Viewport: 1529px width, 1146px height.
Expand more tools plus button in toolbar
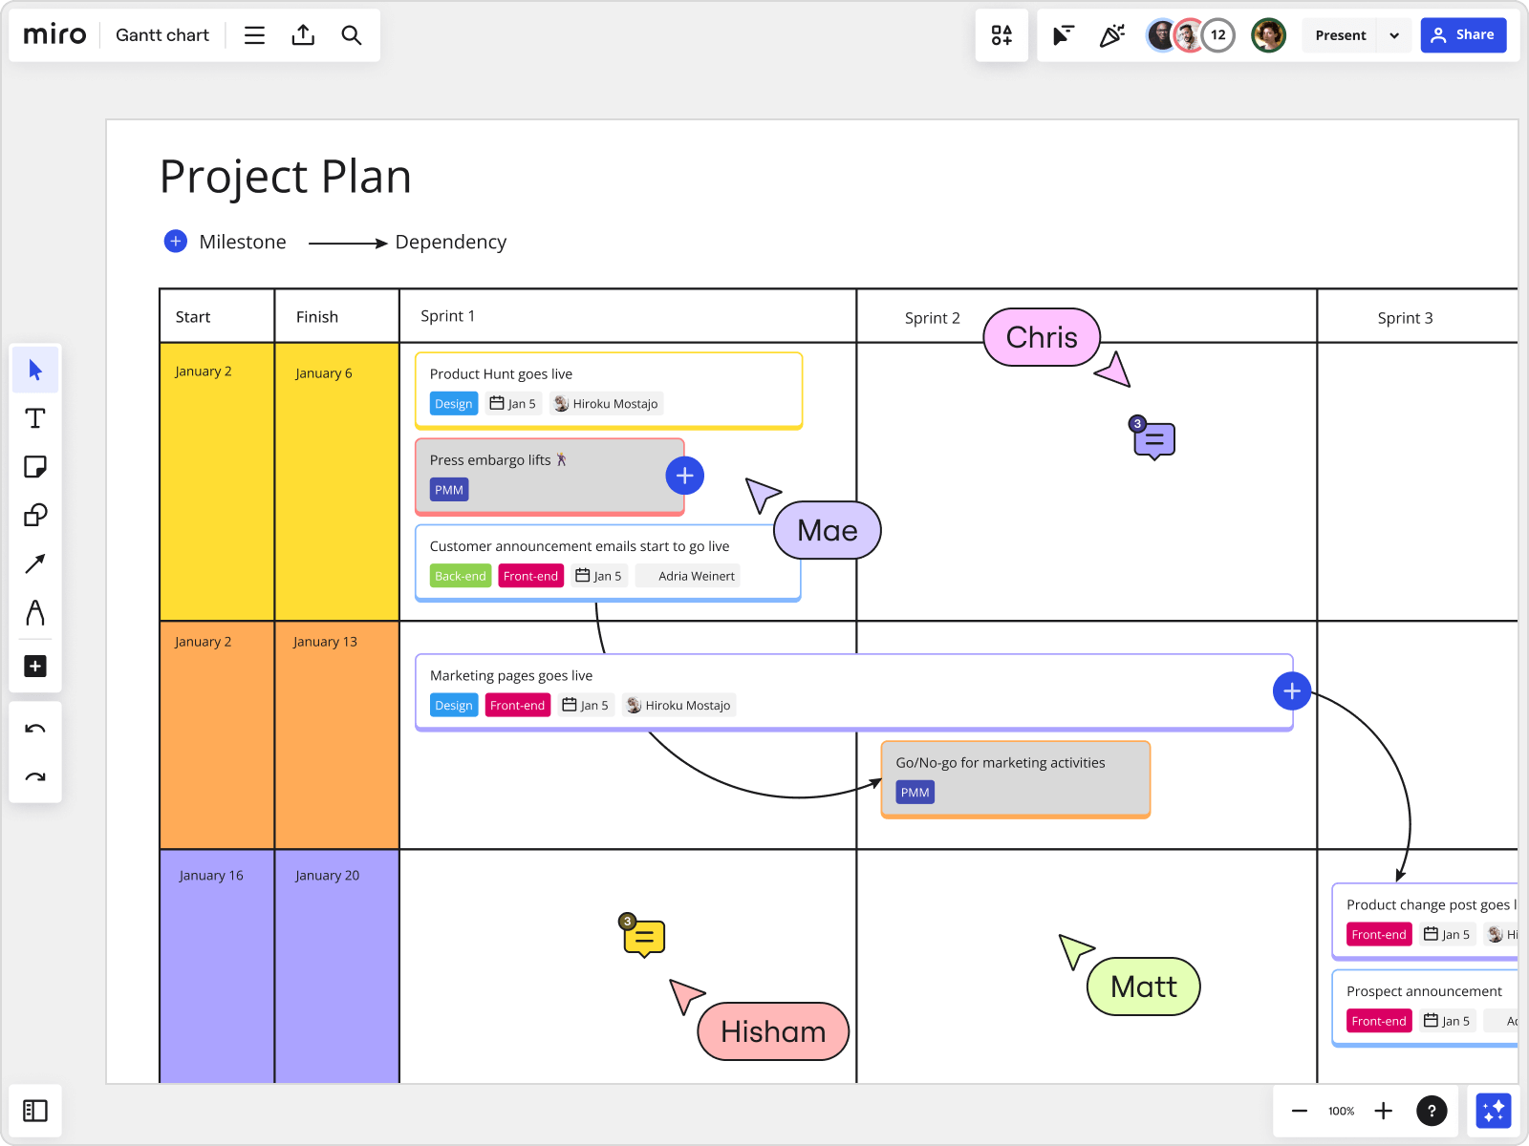[x=35, y=667]
